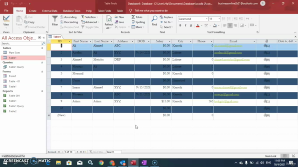The image size is (298, 167).
Task: Open the Selection filter dropdown
Action: (90, 17)
